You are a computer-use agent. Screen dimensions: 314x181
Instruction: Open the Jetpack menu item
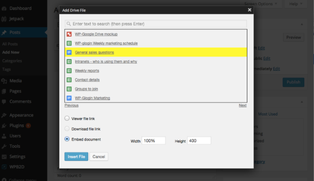point(17,19)
